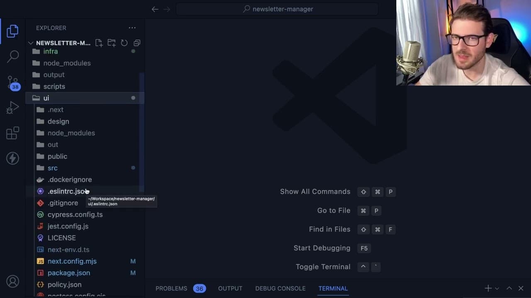Open the package.json file
531x298 pixels.
tap(85, 273)
